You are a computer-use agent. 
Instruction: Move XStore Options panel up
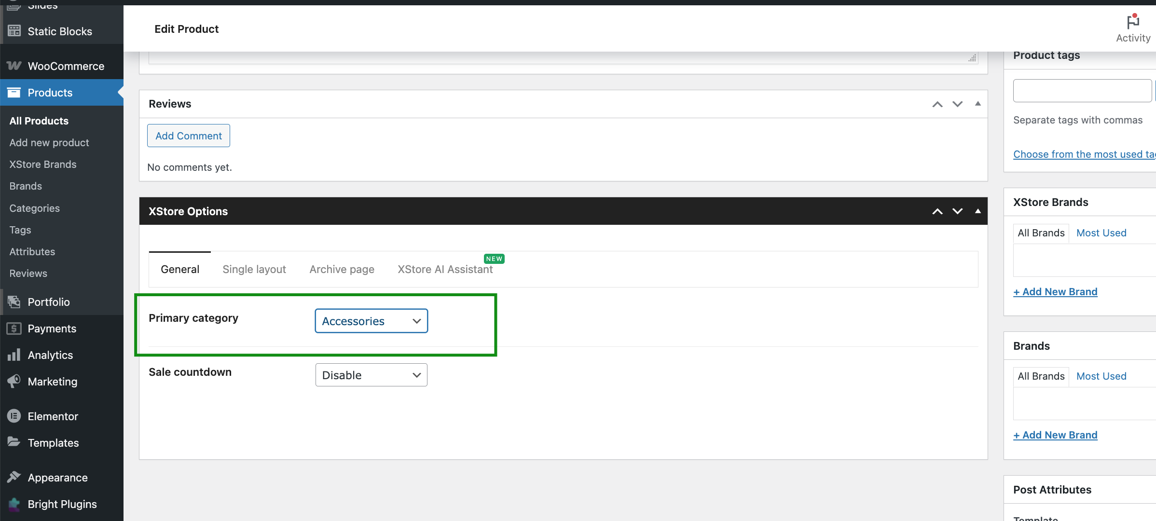(937, 211)
